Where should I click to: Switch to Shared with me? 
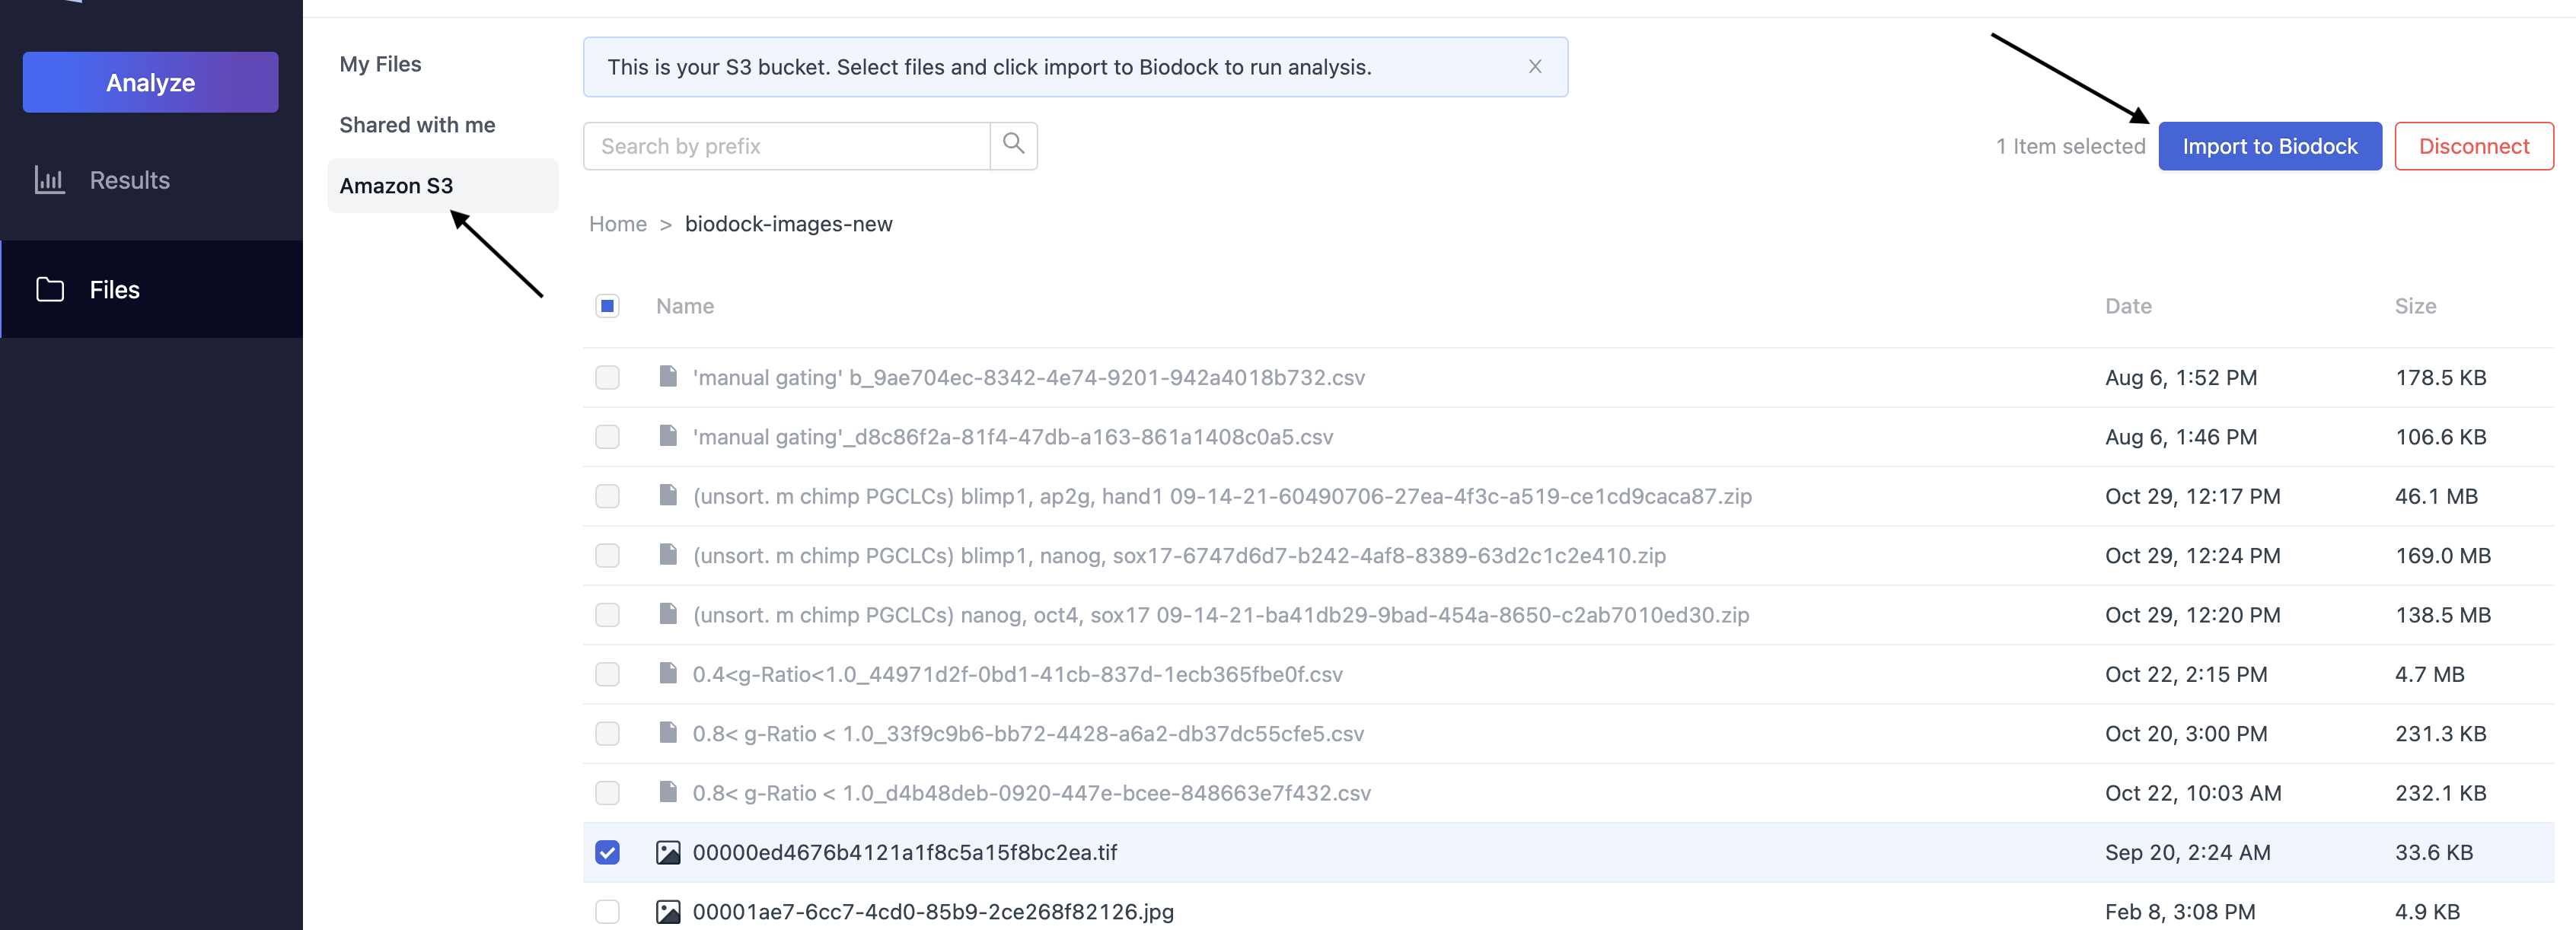[417, 125]
